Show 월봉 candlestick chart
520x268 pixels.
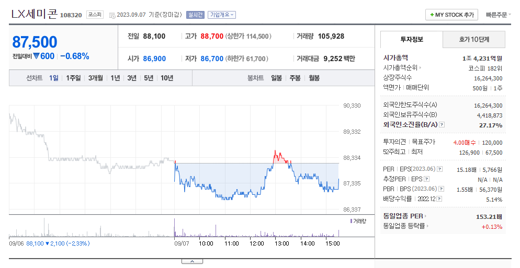click(x=314, y=78)
